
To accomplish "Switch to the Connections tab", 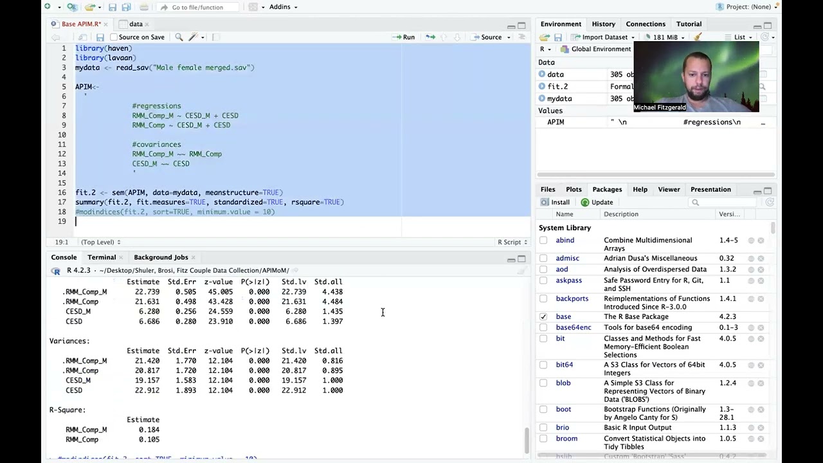I will pyautogui.click(x=646, y=24).
